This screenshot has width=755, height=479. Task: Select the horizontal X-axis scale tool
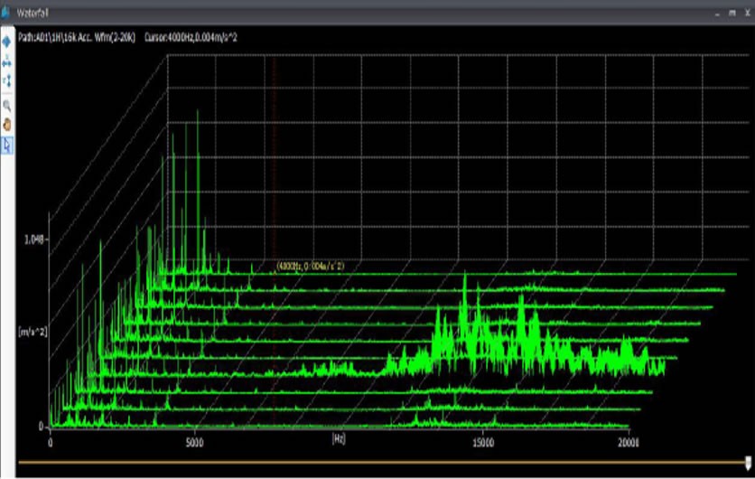point(6,61)
